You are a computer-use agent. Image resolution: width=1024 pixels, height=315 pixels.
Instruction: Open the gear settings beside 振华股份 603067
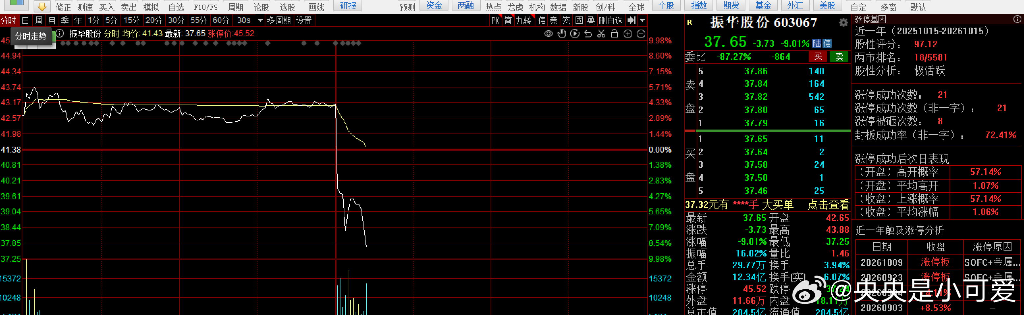(x=843, y=23)
